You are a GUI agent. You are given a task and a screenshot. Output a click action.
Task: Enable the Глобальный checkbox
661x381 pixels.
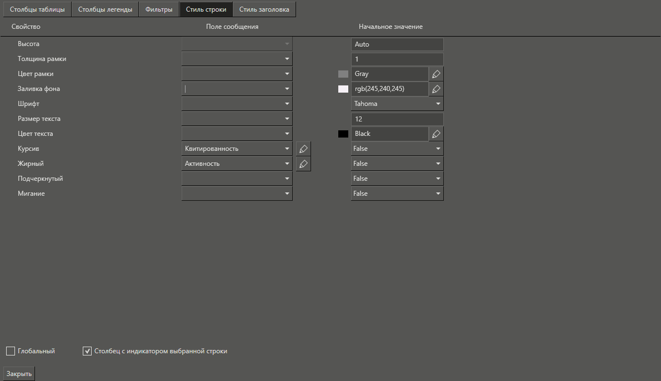click(x=11, y=351)
